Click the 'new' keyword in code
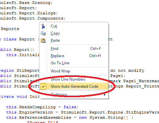Viewport: 159px width, 123px height. pos(83,117)
